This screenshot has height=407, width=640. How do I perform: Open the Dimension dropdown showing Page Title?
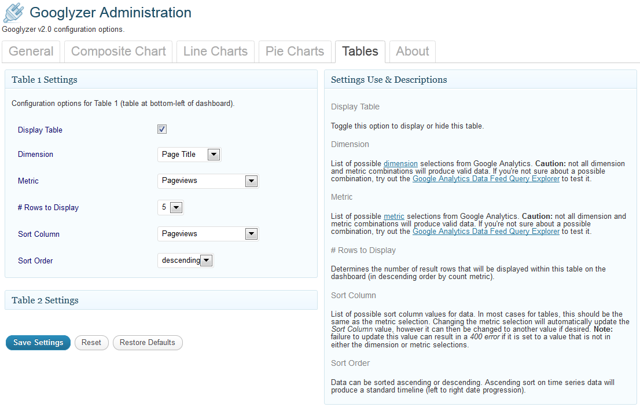tap(189, 155)
